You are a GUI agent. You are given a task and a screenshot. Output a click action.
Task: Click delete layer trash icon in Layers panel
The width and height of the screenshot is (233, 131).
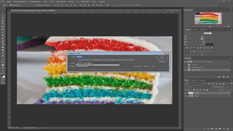228,129
